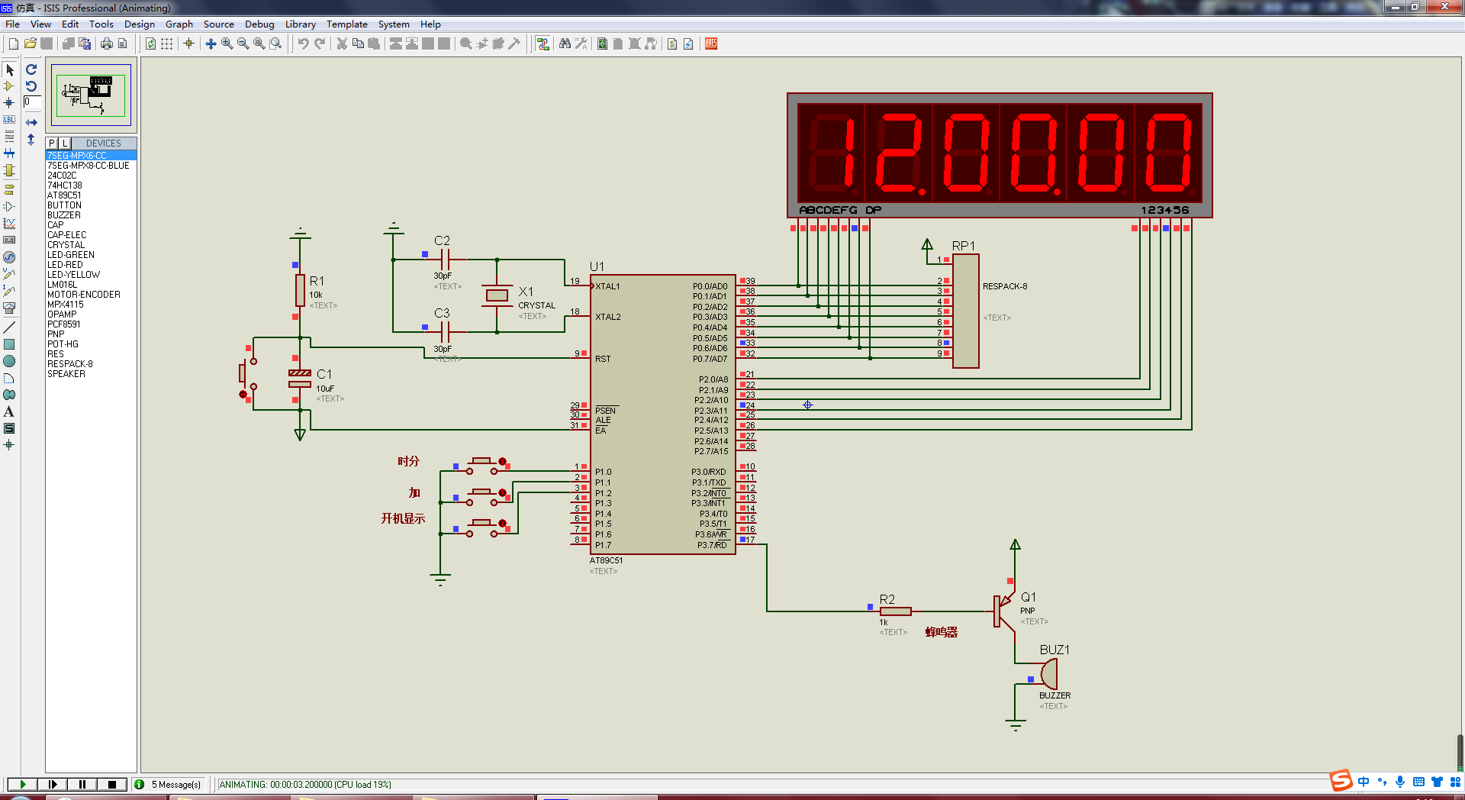Open the design explorer icon
The height and width of the screenshot is (800, 1465).
coord(602,44)
